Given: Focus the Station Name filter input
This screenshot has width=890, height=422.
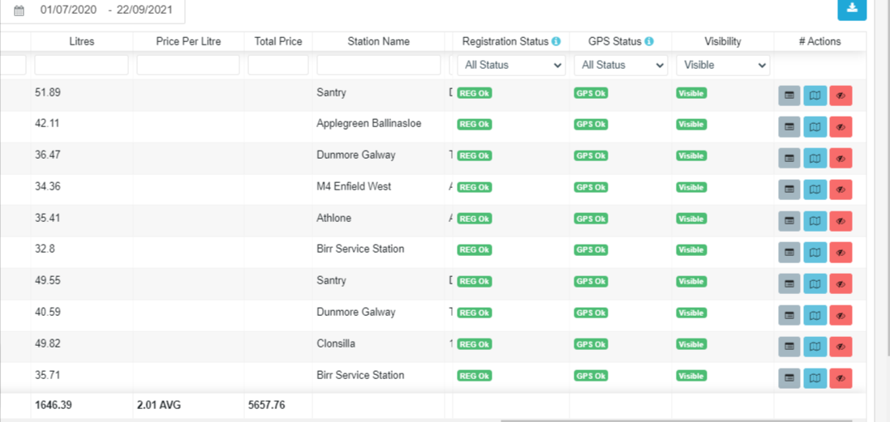Looking at the screenshot, I should 378,65.
